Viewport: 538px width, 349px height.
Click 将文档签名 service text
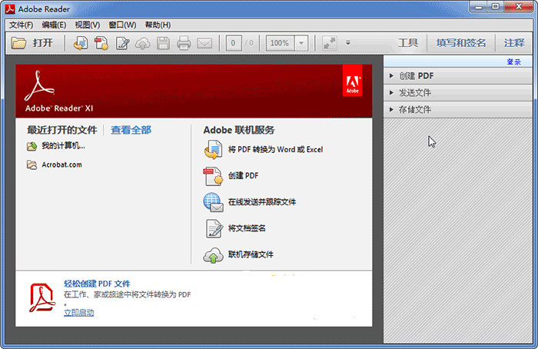247,228
